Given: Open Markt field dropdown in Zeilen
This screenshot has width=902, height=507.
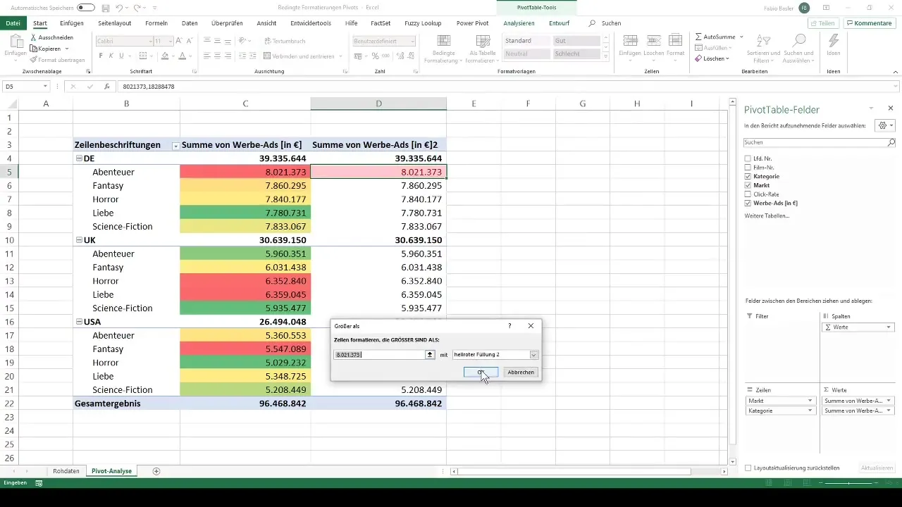Looking at the screenshot, I should (811, 400).
